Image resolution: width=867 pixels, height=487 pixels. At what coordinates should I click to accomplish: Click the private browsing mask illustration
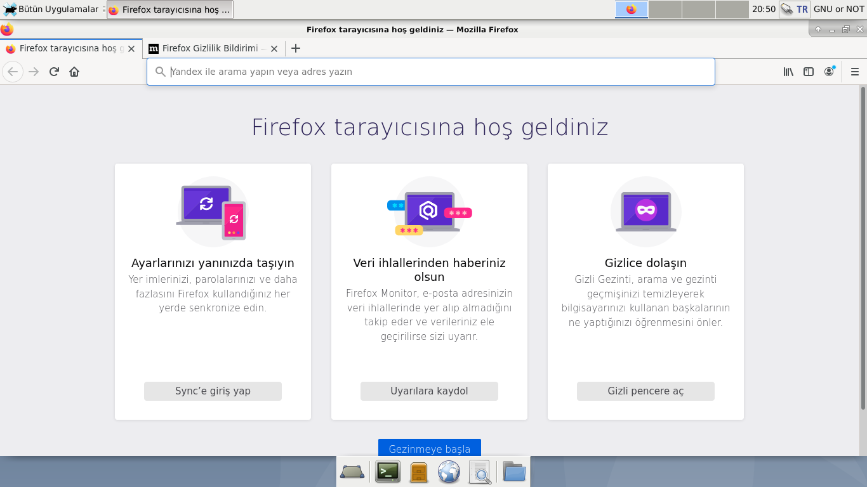645,212
